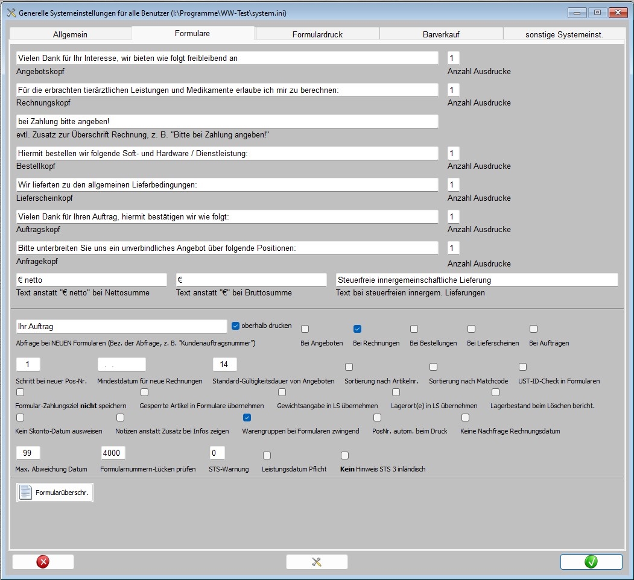The height and width of the screenshot is (580, 634).
Task: Enable Gewichtsangabe in LS übernehmen checkbox
Action: tap(282, 392)
